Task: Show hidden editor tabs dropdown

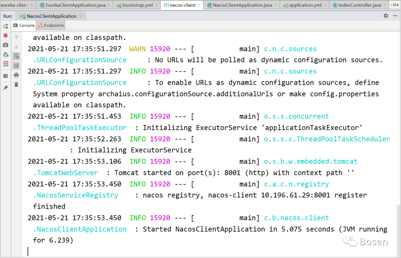Action: [x=395, y=5]
